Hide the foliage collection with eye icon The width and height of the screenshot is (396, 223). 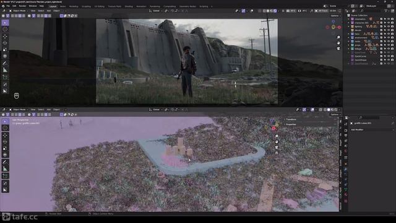pos(389,48)
